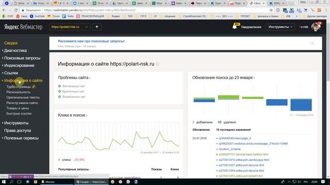Click the browser back arrow

tap(4, 10)
